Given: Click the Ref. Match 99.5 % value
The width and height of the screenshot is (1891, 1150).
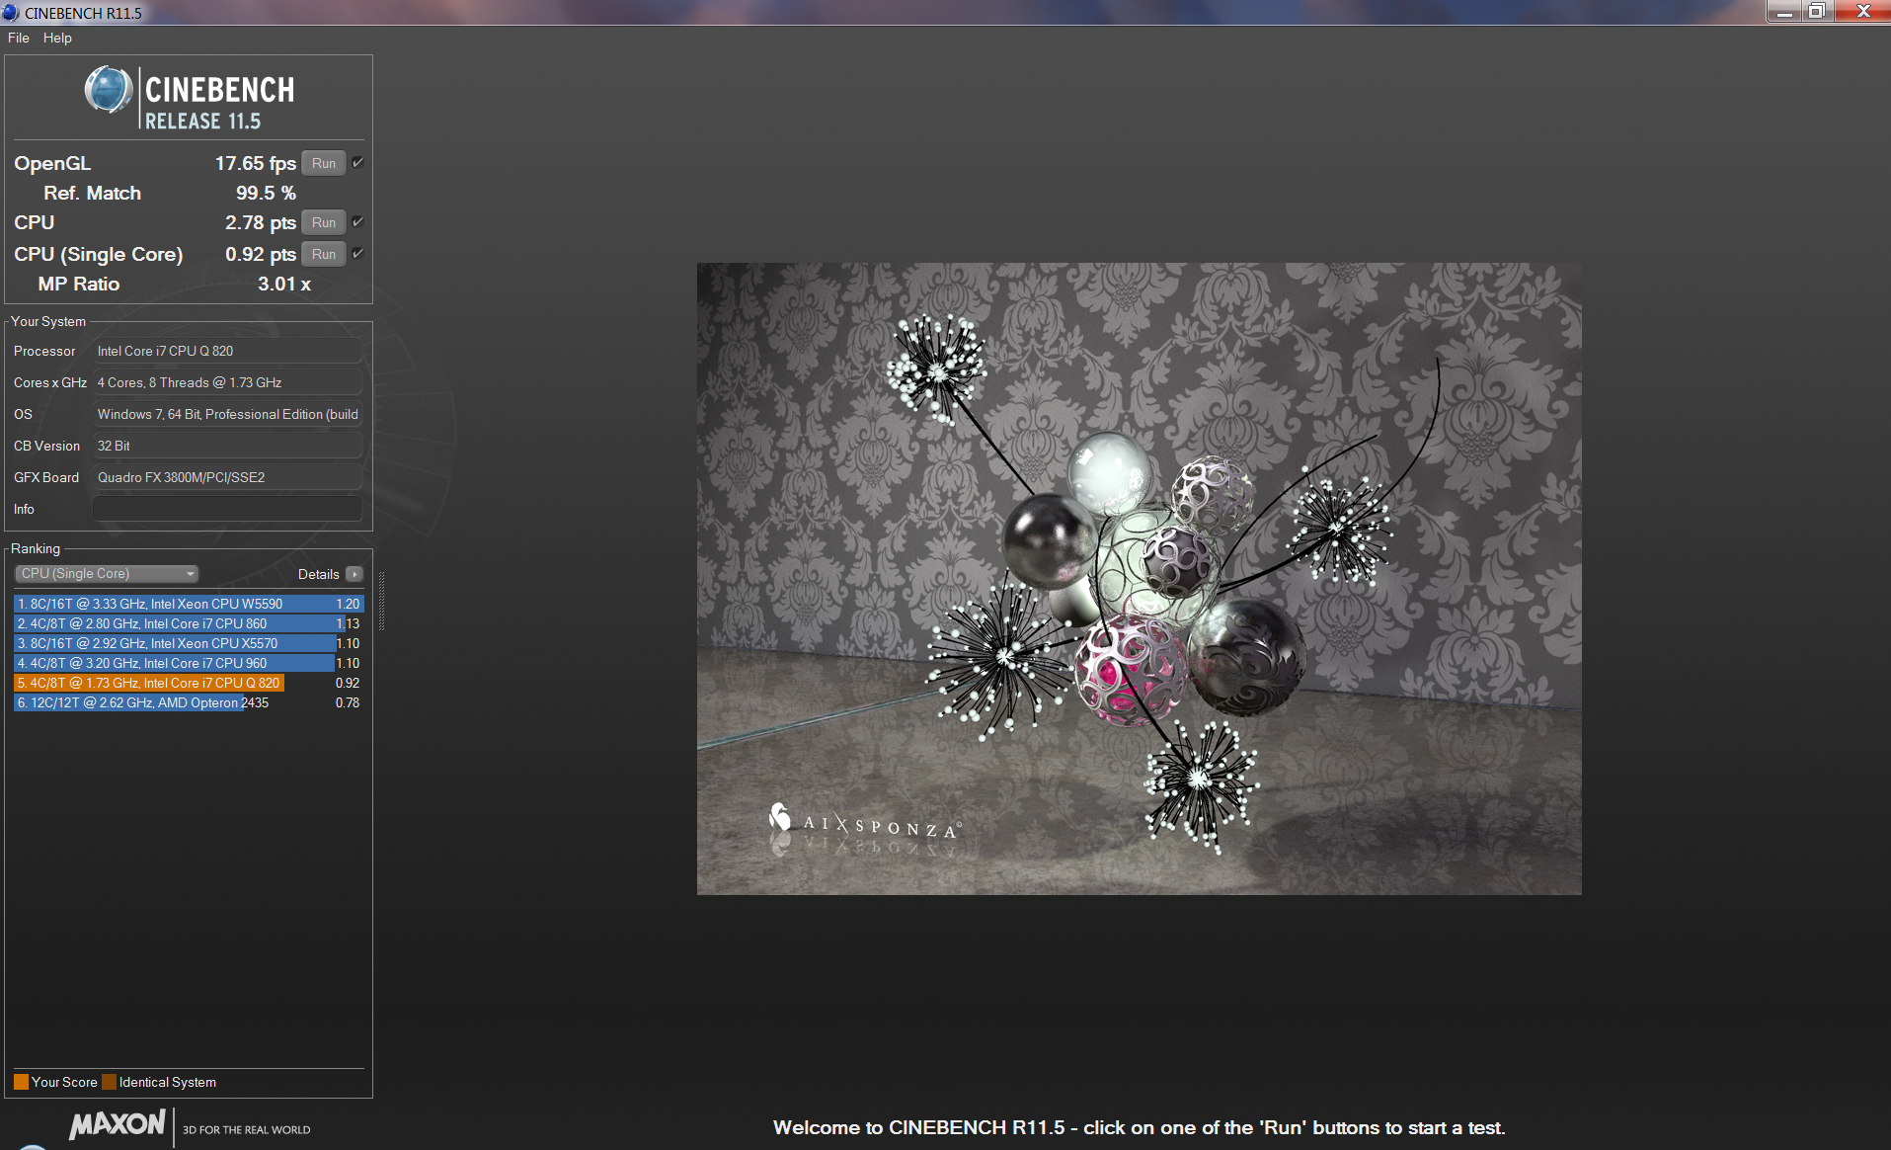Looking at the screenshot, I should (x=266, y=193).
